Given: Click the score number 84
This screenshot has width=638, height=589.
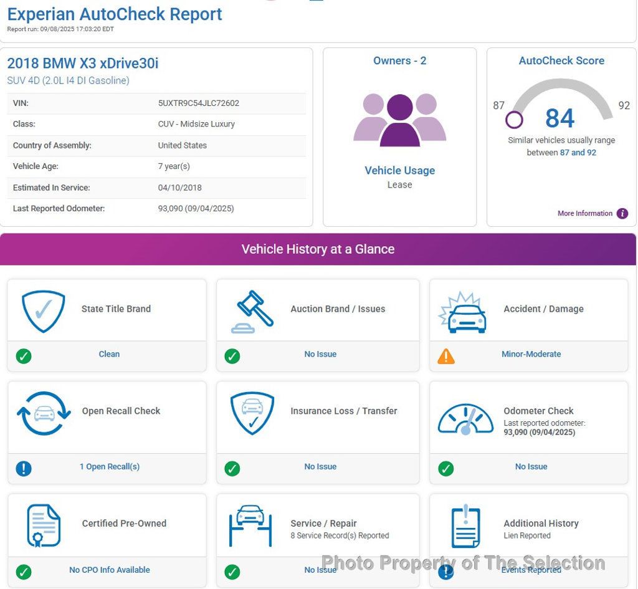Looking at the screenshot, I should tap(560, 118).
